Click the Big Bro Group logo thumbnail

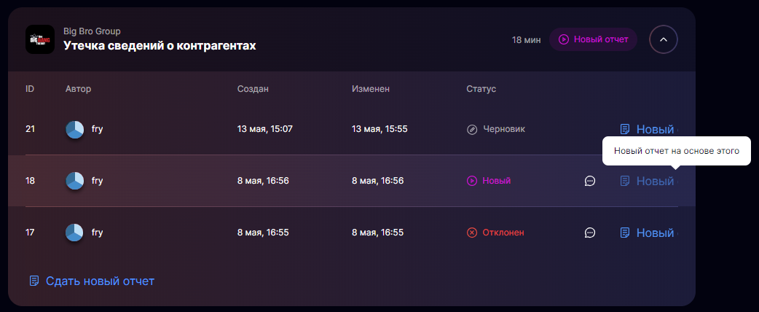click(x=40, y=39)
